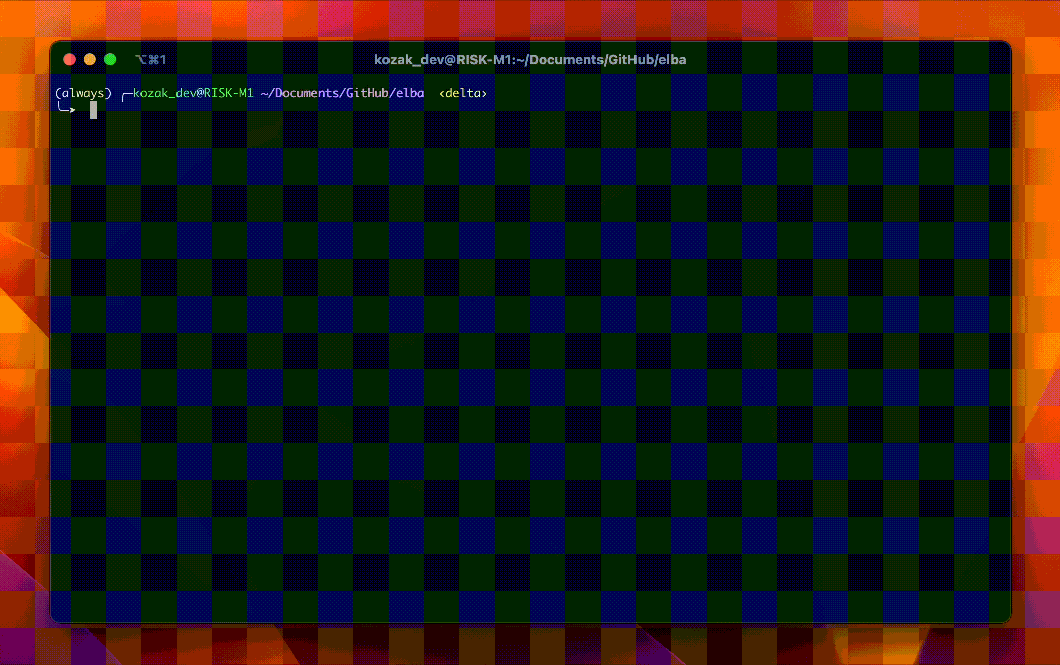Click the corner bracket glyph before username

(127, 95)
